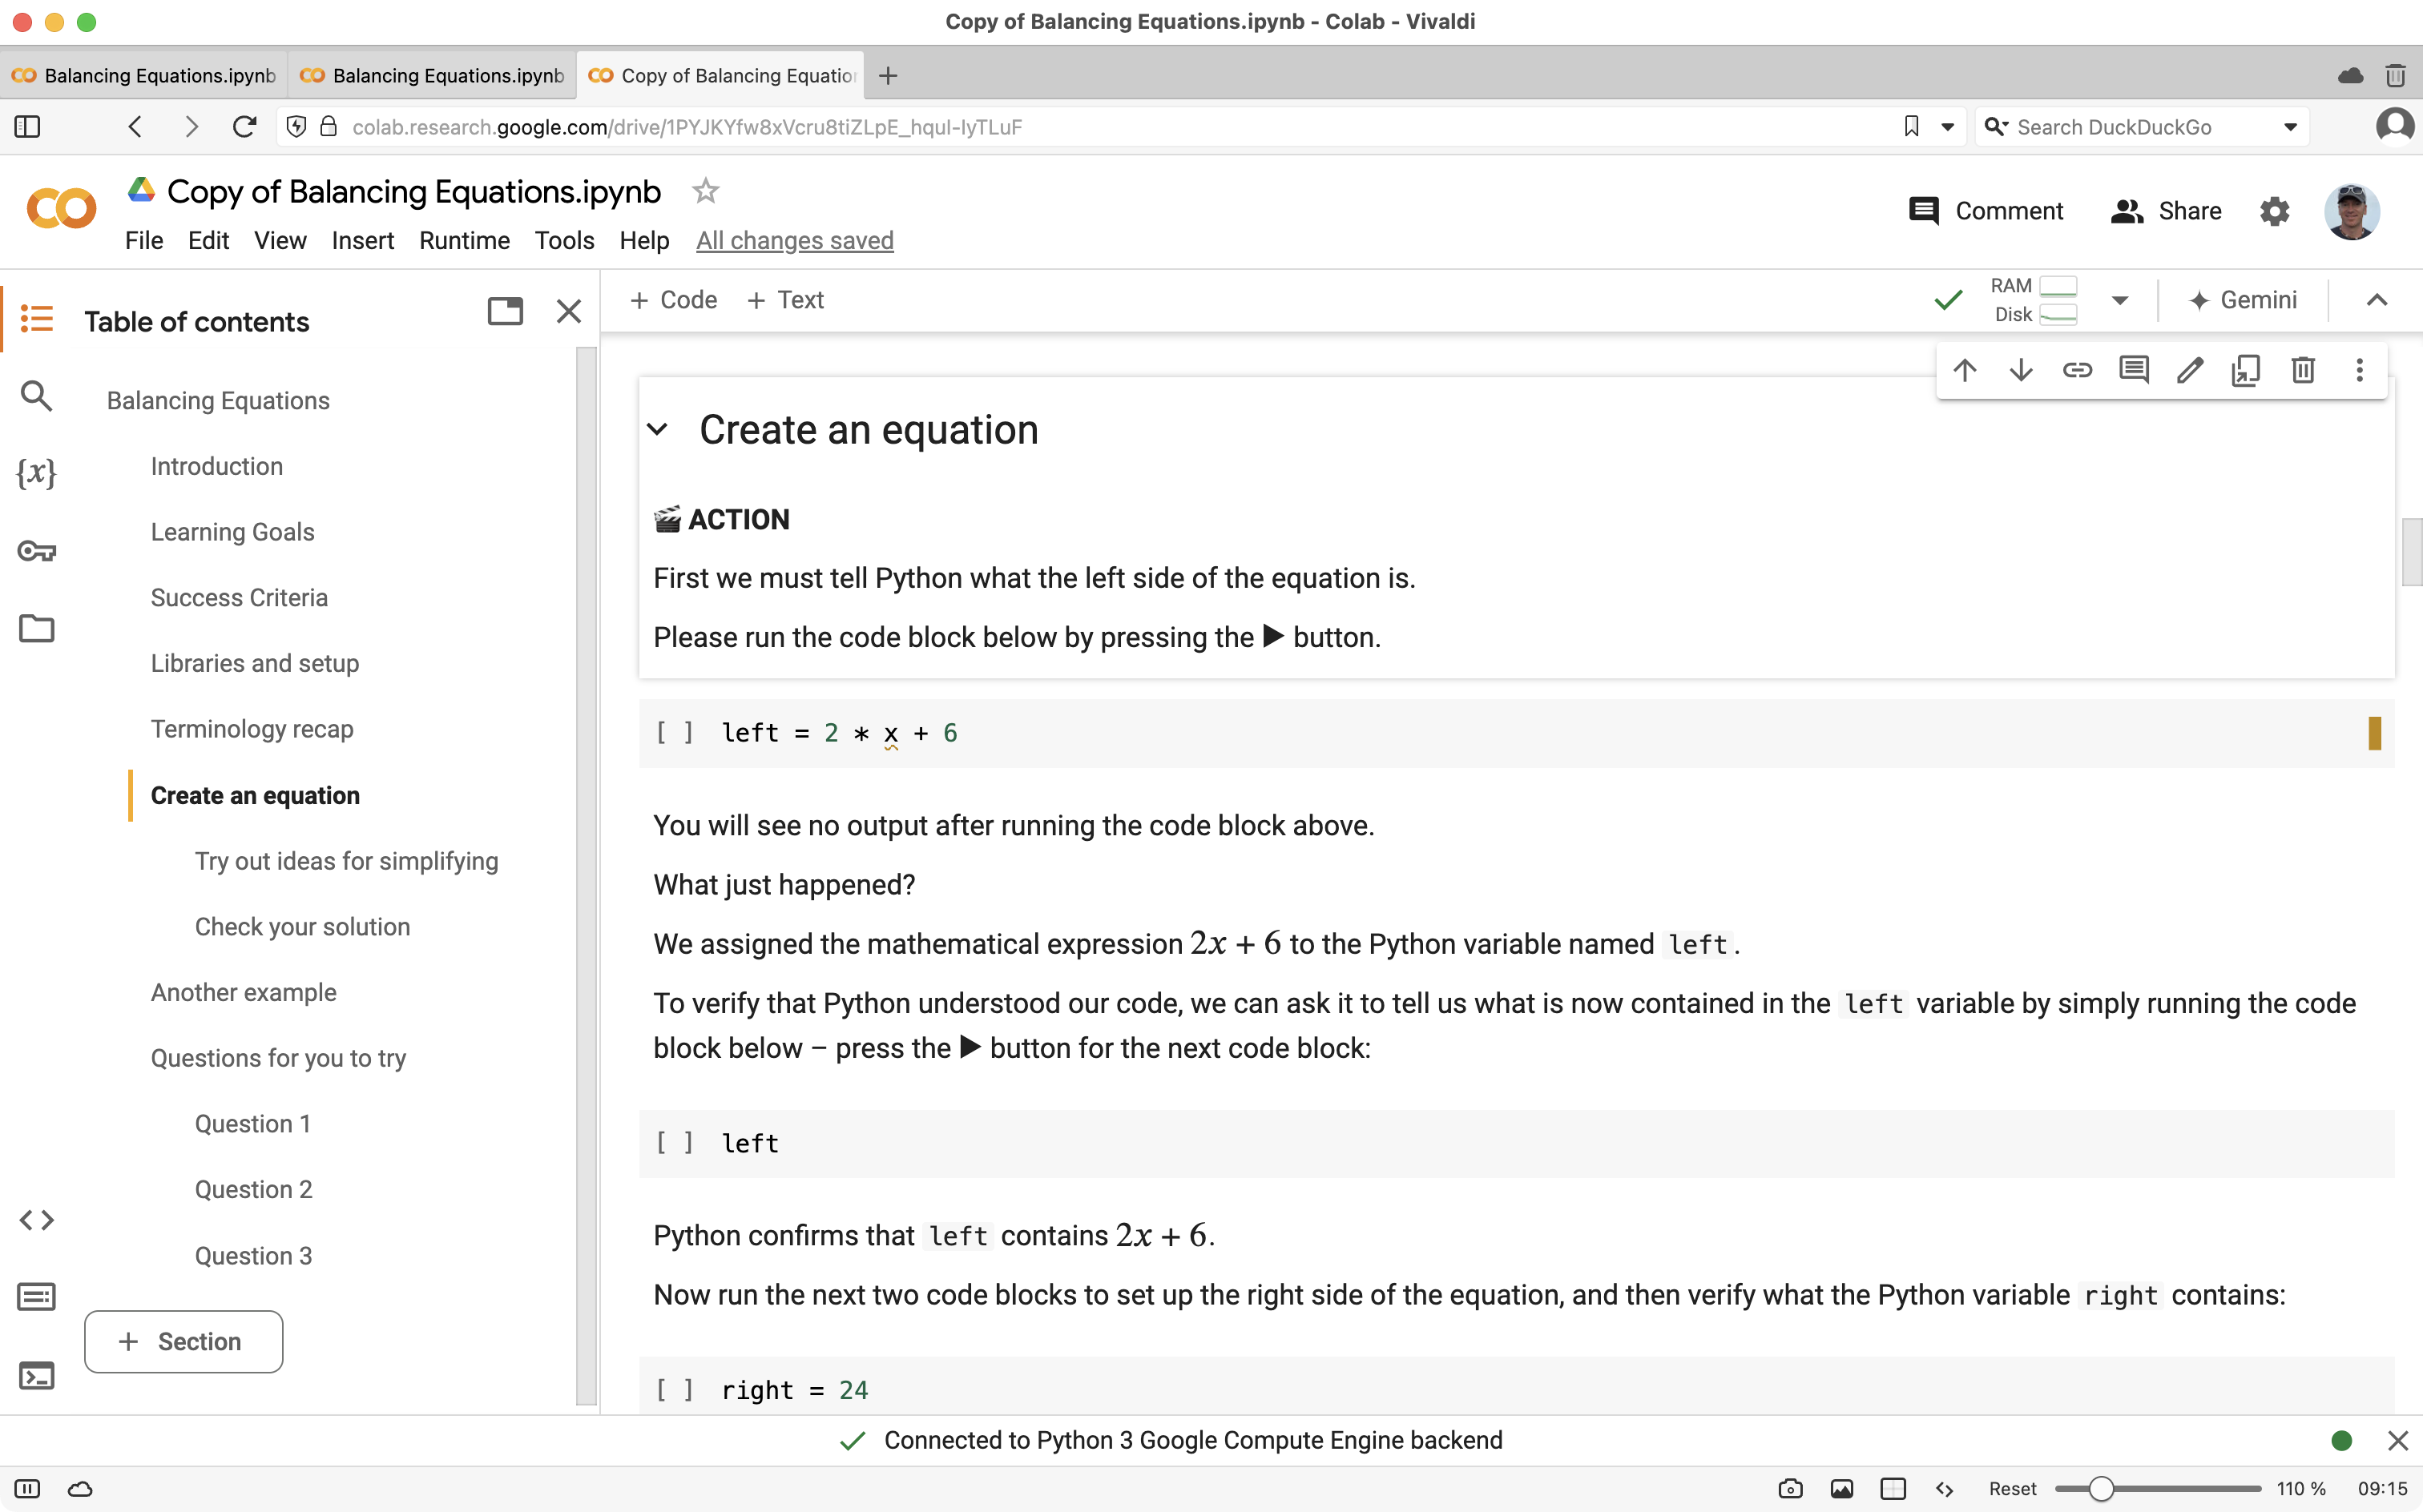Open Colab settings gear
The width and height of the screenshot is (2423, 1512).
tap(2275, 211)
